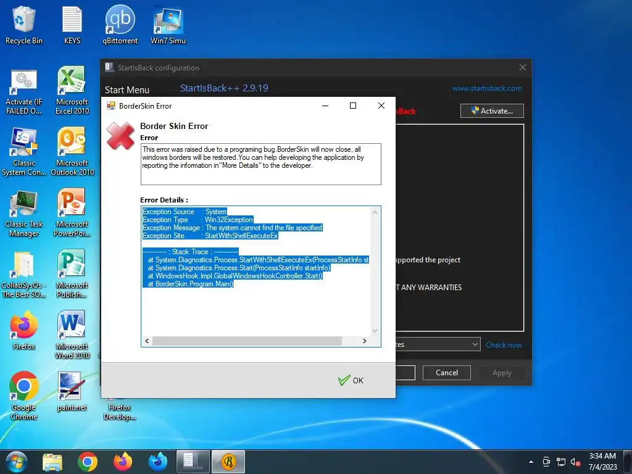632x474 pixels.
Task: Launch Microsoft PowerPoint desktop icon
Action: click(x=72, y=213)
